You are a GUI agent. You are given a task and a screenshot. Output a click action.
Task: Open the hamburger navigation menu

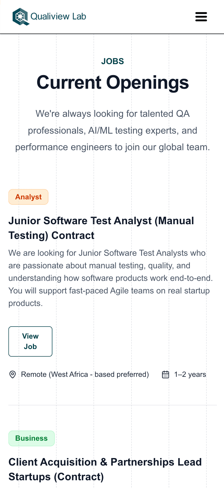point(201,17)
